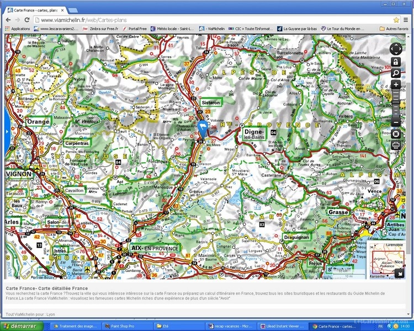Click the map pan direction control
Screen dimensions: 414x331
click(396, 49)
